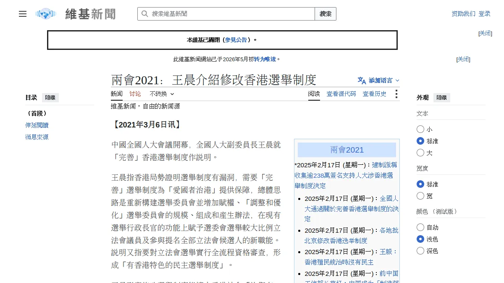
Task: Click the date text 2021年3月6日讯
Action: [147, 125]
